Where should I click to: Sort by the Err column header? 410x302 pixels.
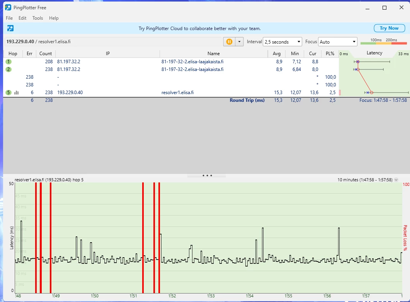[29, 54]
